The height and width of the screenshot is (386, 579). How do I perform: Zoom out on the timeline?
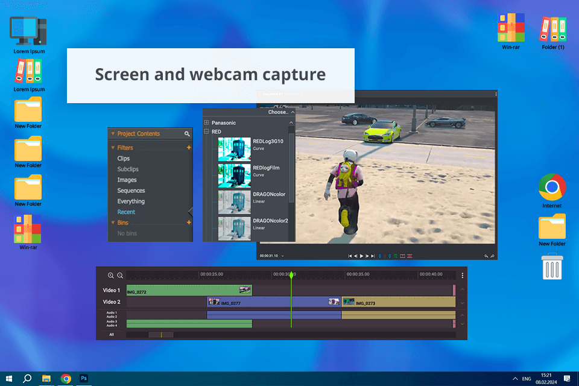[x=120, y=275]
